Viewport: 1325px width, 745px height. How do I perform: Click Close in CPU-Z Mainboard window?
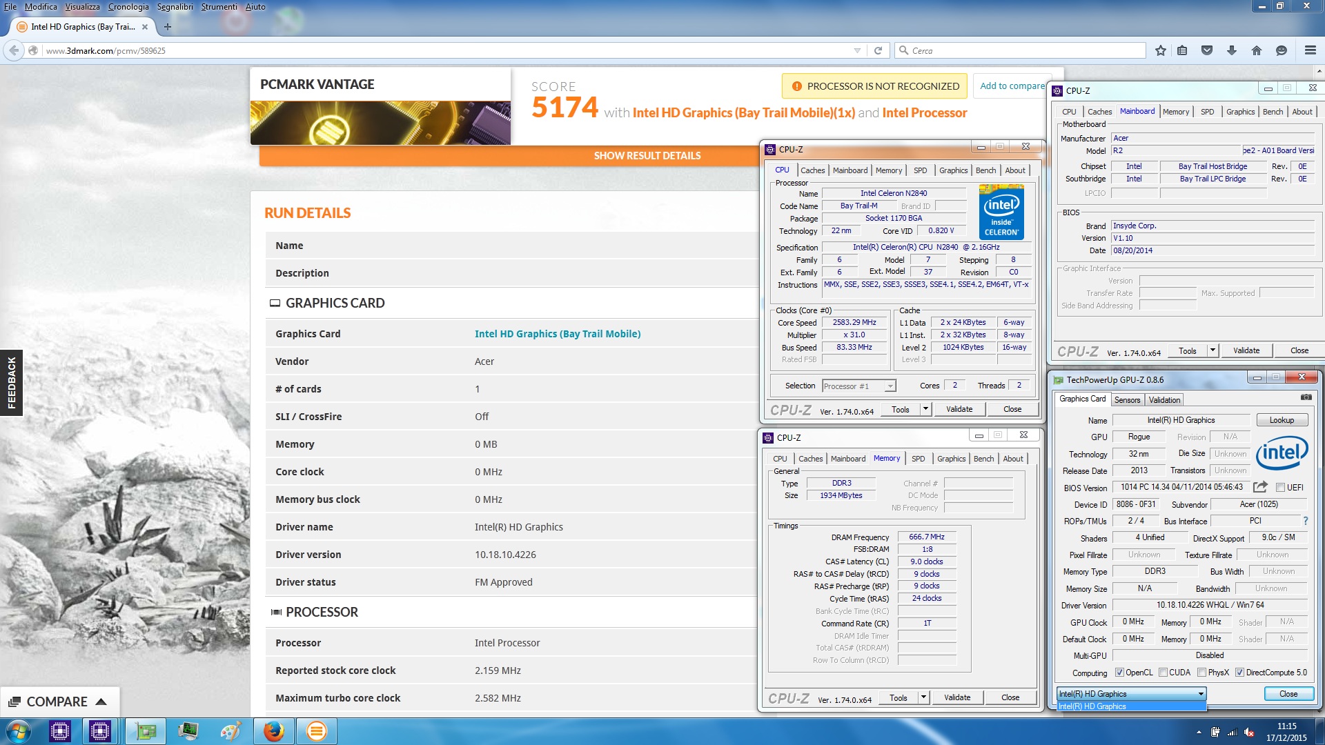point(1299,350)
